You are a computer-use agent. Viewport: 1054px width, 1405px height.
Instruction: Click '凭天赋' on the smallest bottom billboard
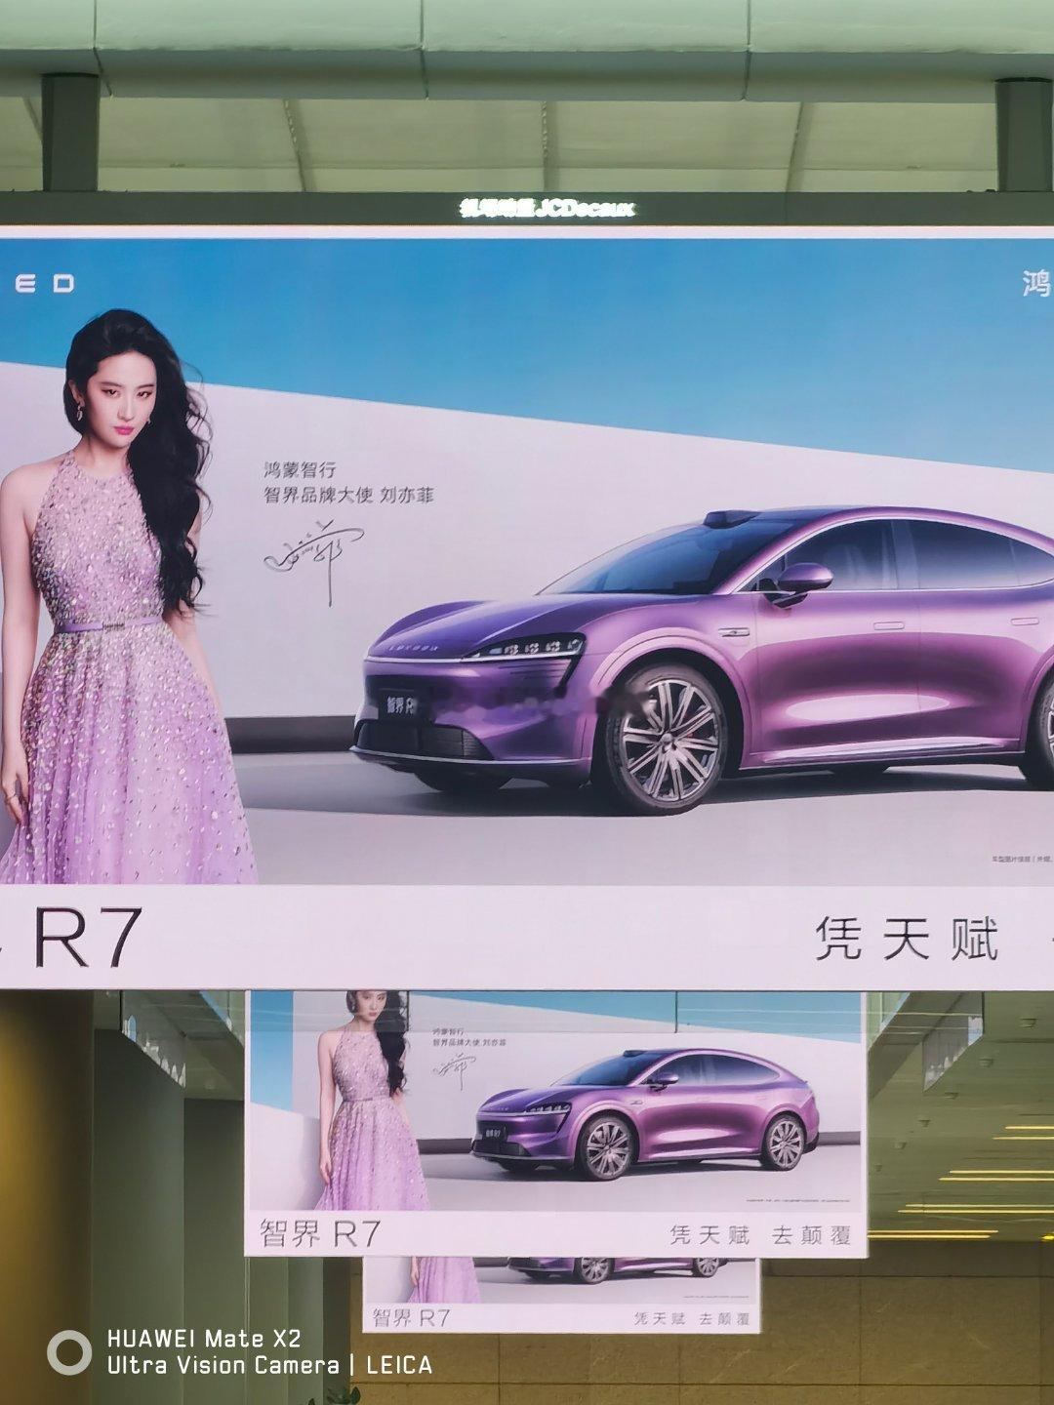click(659, 1318)
